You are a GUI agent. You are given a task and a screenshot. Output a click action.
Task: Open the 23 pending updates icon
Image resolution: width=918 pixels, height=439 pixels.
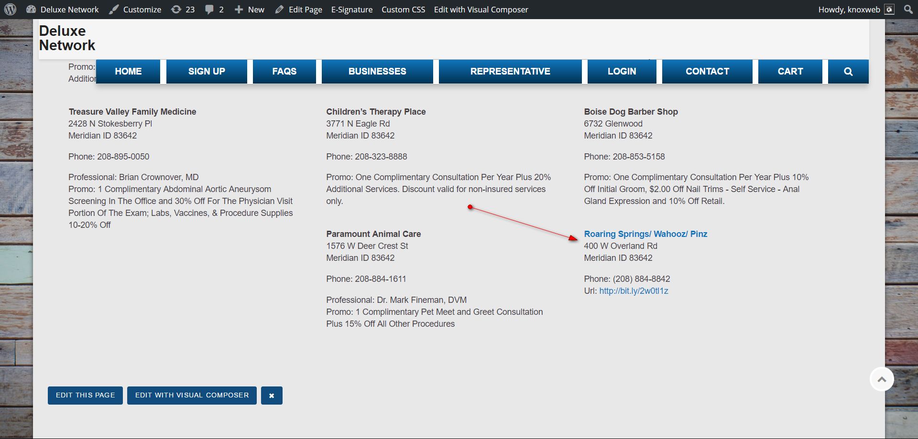176,10
